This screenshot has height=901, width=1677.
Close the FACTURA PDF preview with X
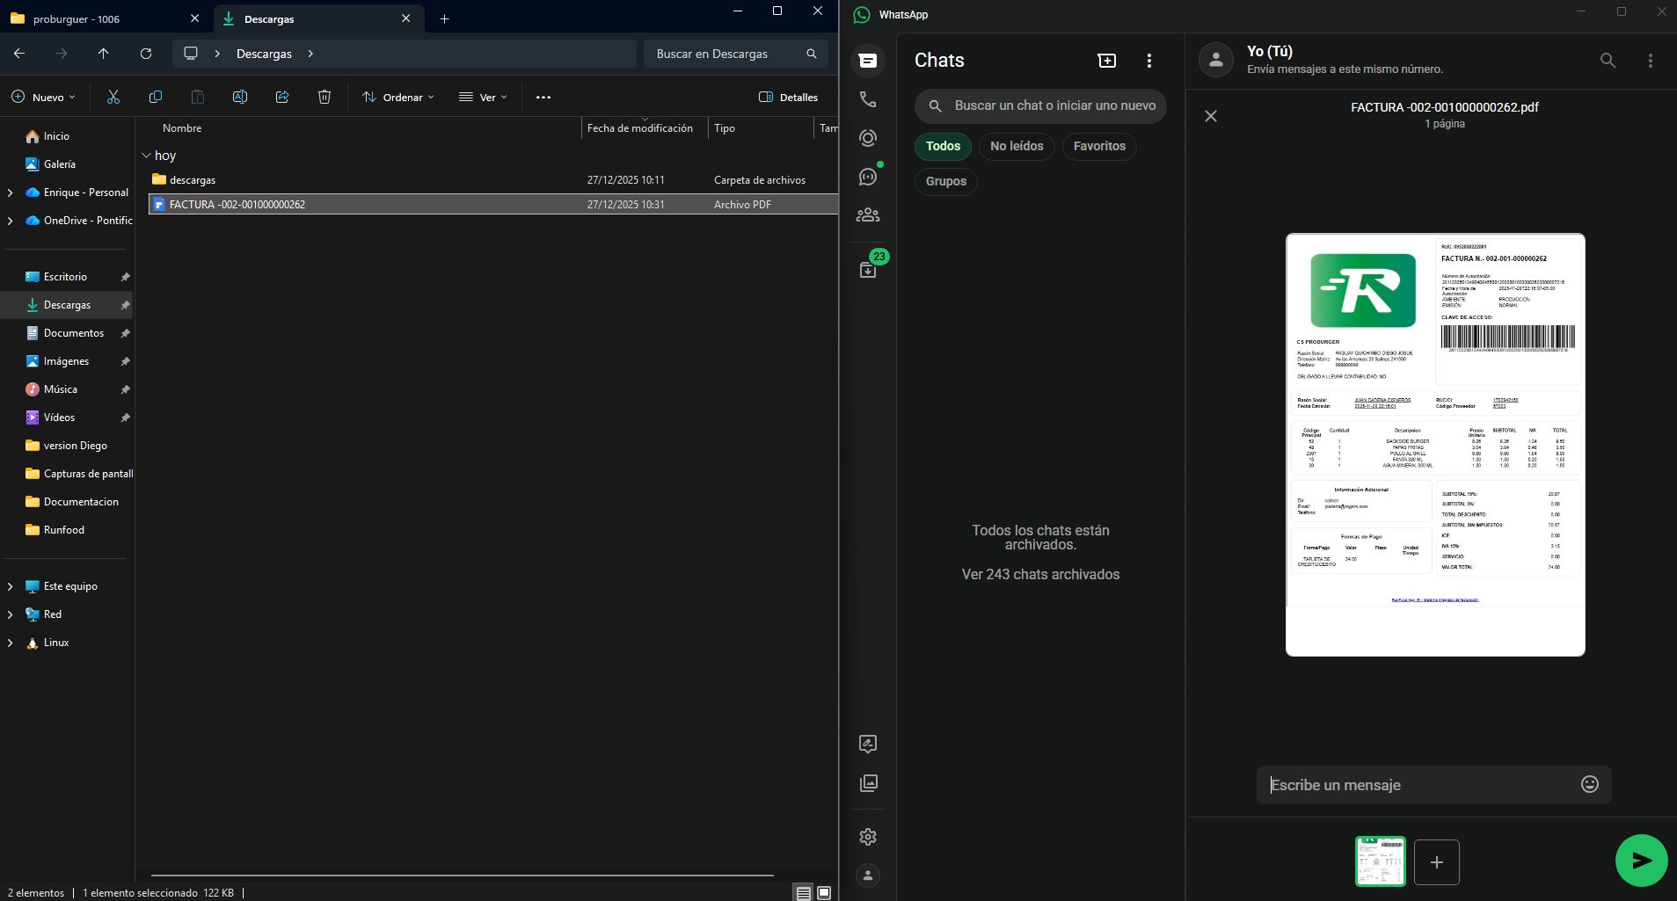click(x=1211, y=116)
